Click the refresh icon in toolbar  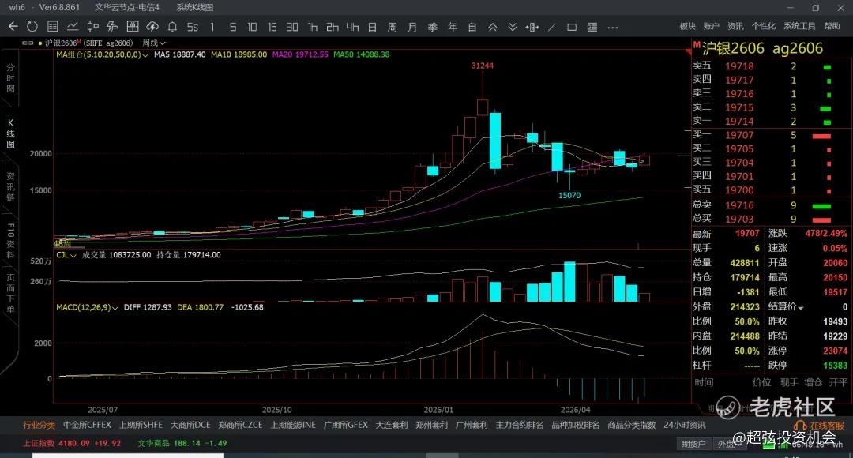[x=32, y=26]
